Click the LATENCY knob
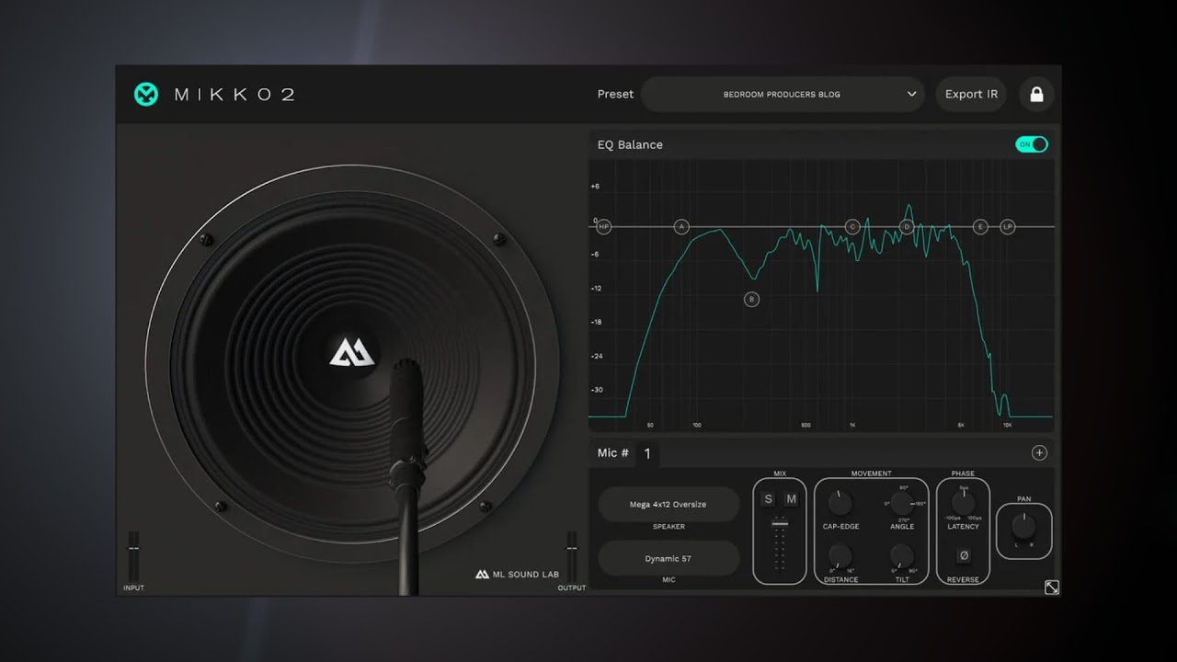This screenshot has width=1177, height=662. (x=963, y=503)
